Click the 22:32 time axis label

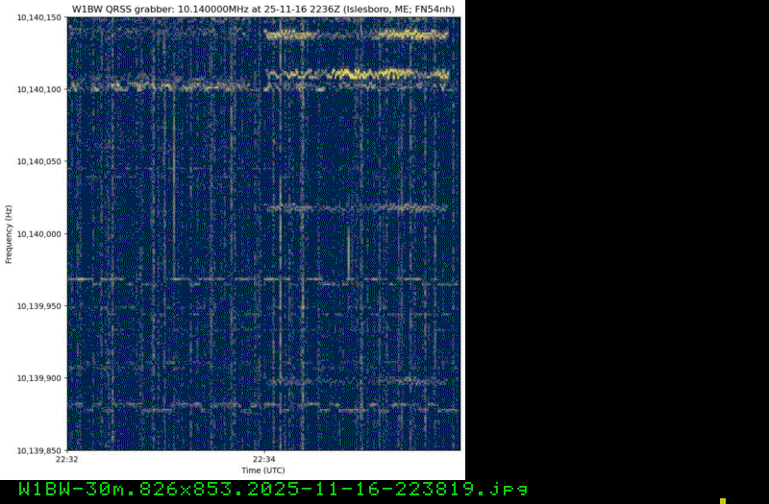(x=68, y=460)
